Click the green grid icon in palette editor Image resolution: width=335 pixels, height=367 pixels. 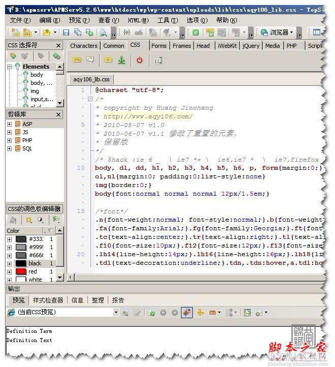tap(56, 219)
